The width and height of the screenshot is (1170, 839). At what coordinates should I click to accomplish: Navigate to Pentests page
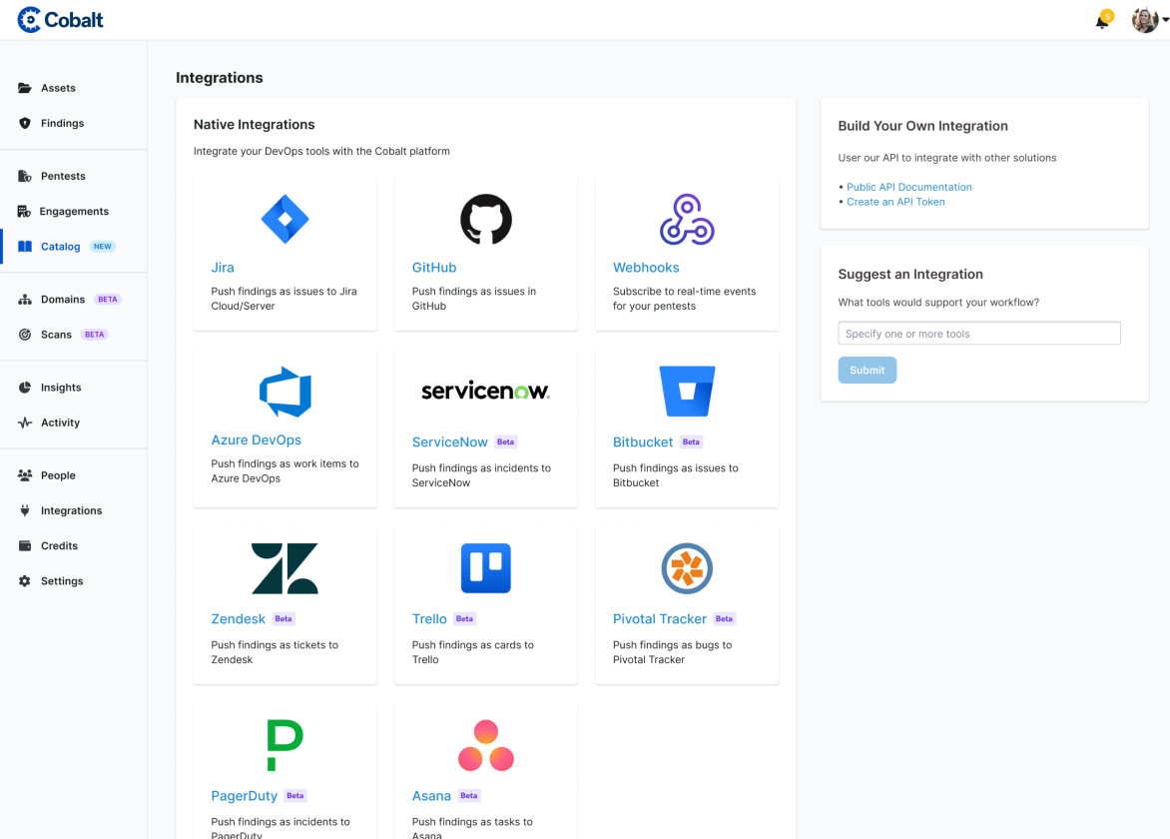coord(64,176)
